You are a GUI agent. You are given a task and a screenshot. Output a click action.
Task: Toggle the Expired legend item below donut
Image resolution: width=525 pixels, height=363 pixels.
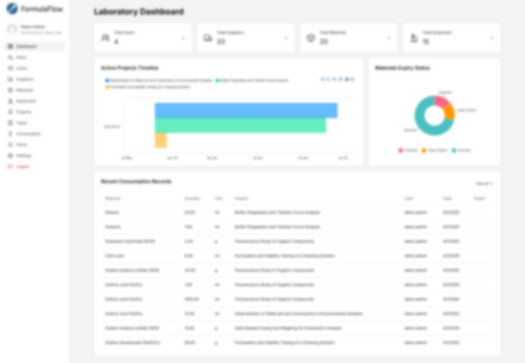408,150
